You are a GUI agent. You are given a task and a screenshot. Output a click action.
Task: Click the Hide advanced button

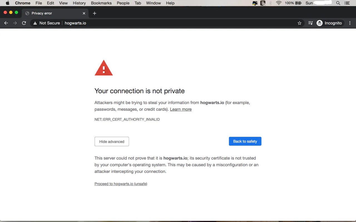112,142
